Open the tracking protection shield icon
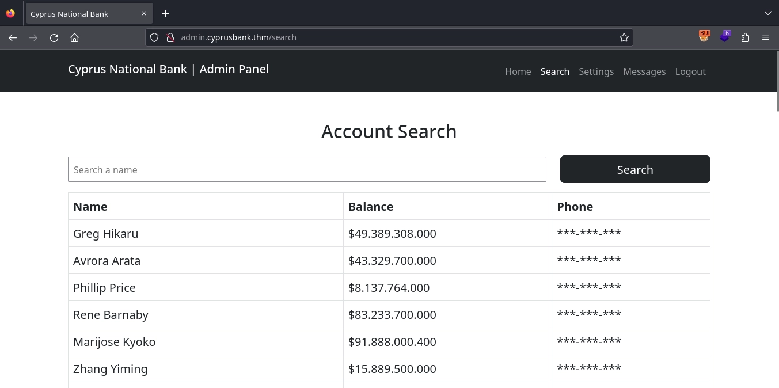Viewport: 779px width, 388px height. coord(154,37)
